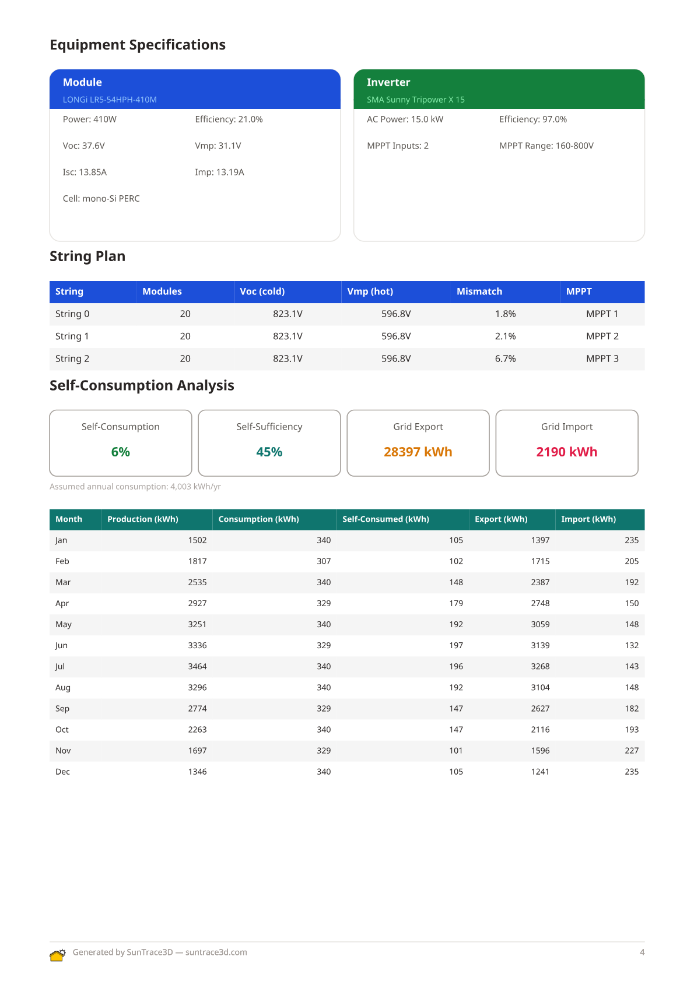Click Mar export value 2387
This screenshot has width=694, height=981.
(x=540, y=582)
